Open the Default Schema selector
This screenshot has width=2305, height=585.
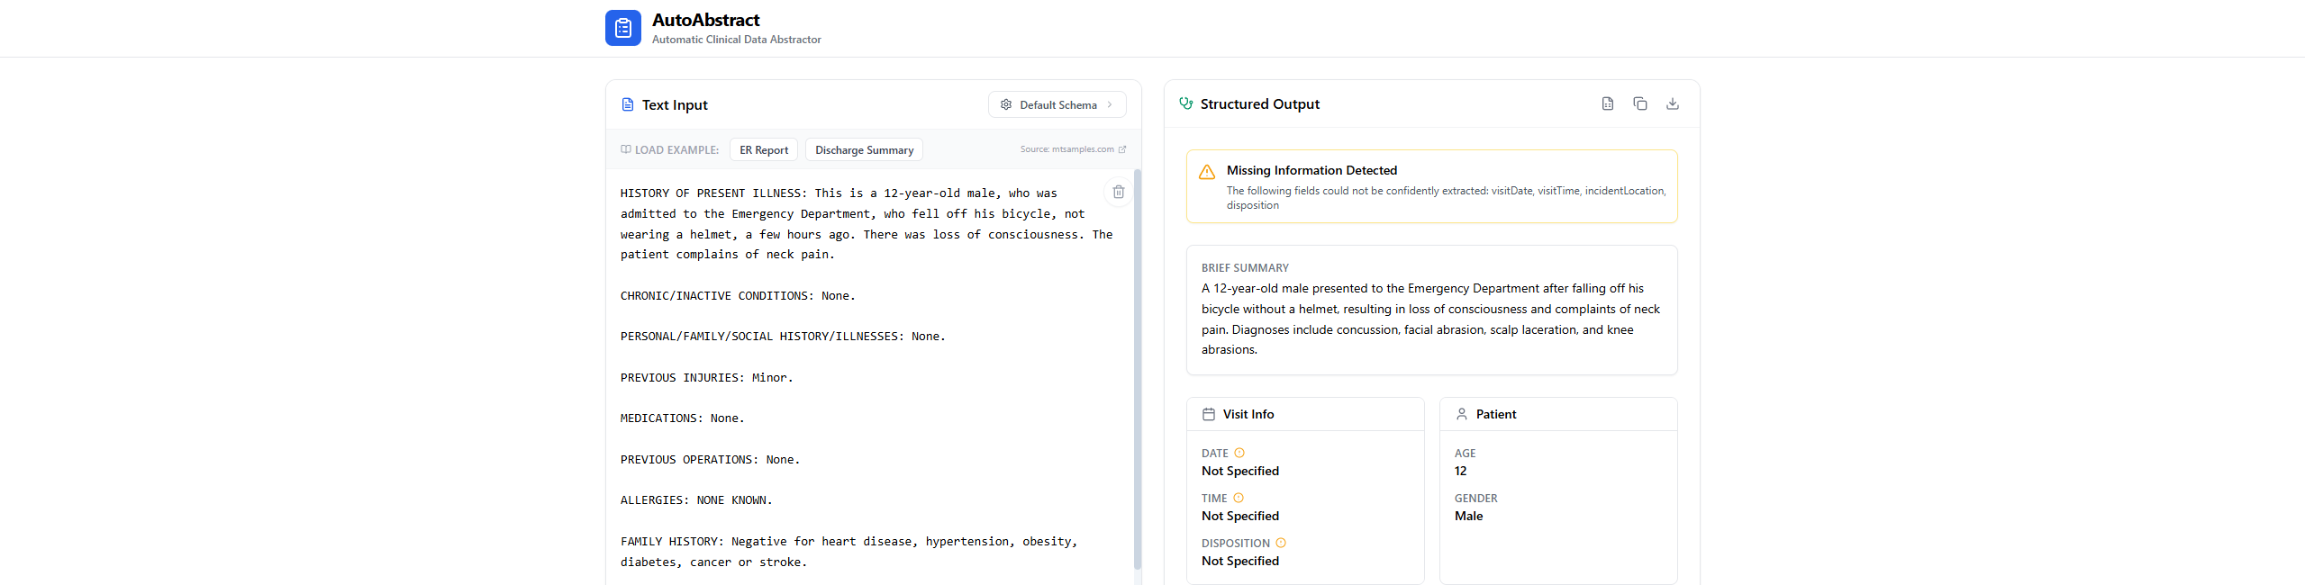pyautogui.click(x=1056, y=104)
